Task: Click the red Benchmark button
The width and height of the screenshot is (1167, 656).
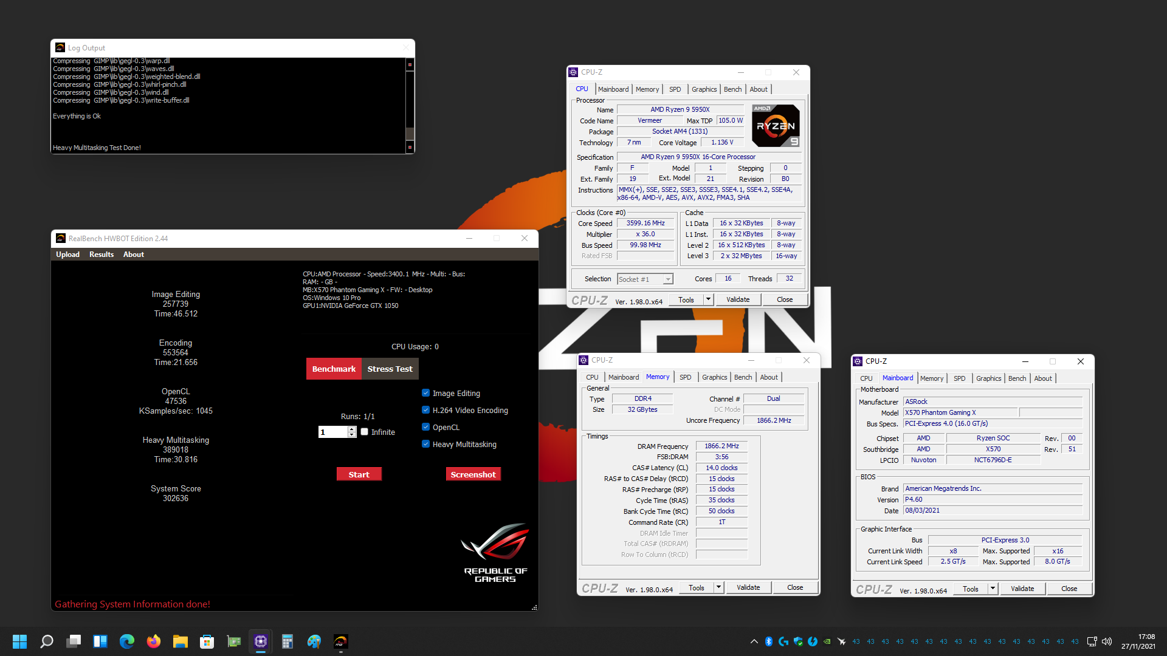Action: (x=334, y=369)
